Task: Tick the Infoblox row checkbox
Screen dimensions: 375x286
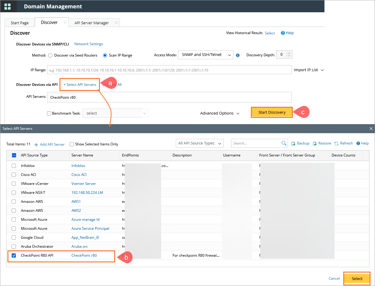Action: pyautogui.click(x=14, y=166)
